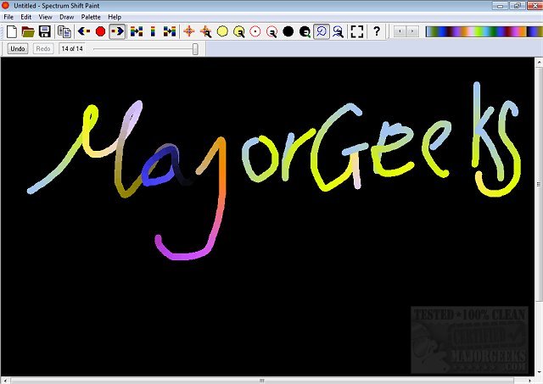Click the vertical scrollbar thumb grip
Screen dimensions: 543x384
[540, 184]
